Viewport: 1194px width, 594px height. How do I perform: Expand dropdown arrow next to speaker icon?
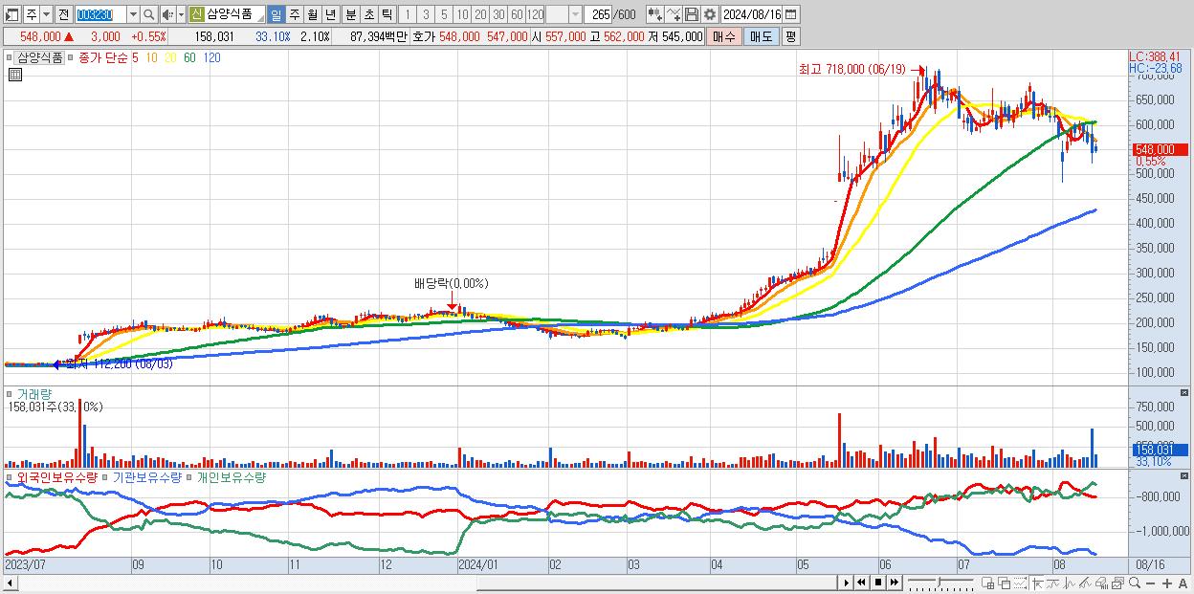181,14
